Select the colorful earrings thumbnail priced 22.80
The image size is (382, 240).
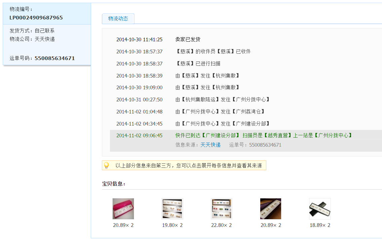click(x=221, y=209)
